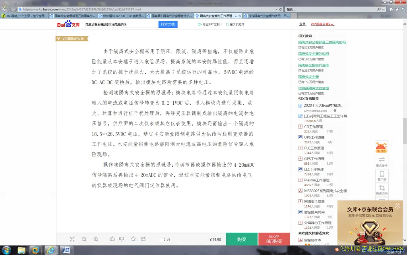Open the MSB302E系列隔离式安全栅 document

pos(325,191)
